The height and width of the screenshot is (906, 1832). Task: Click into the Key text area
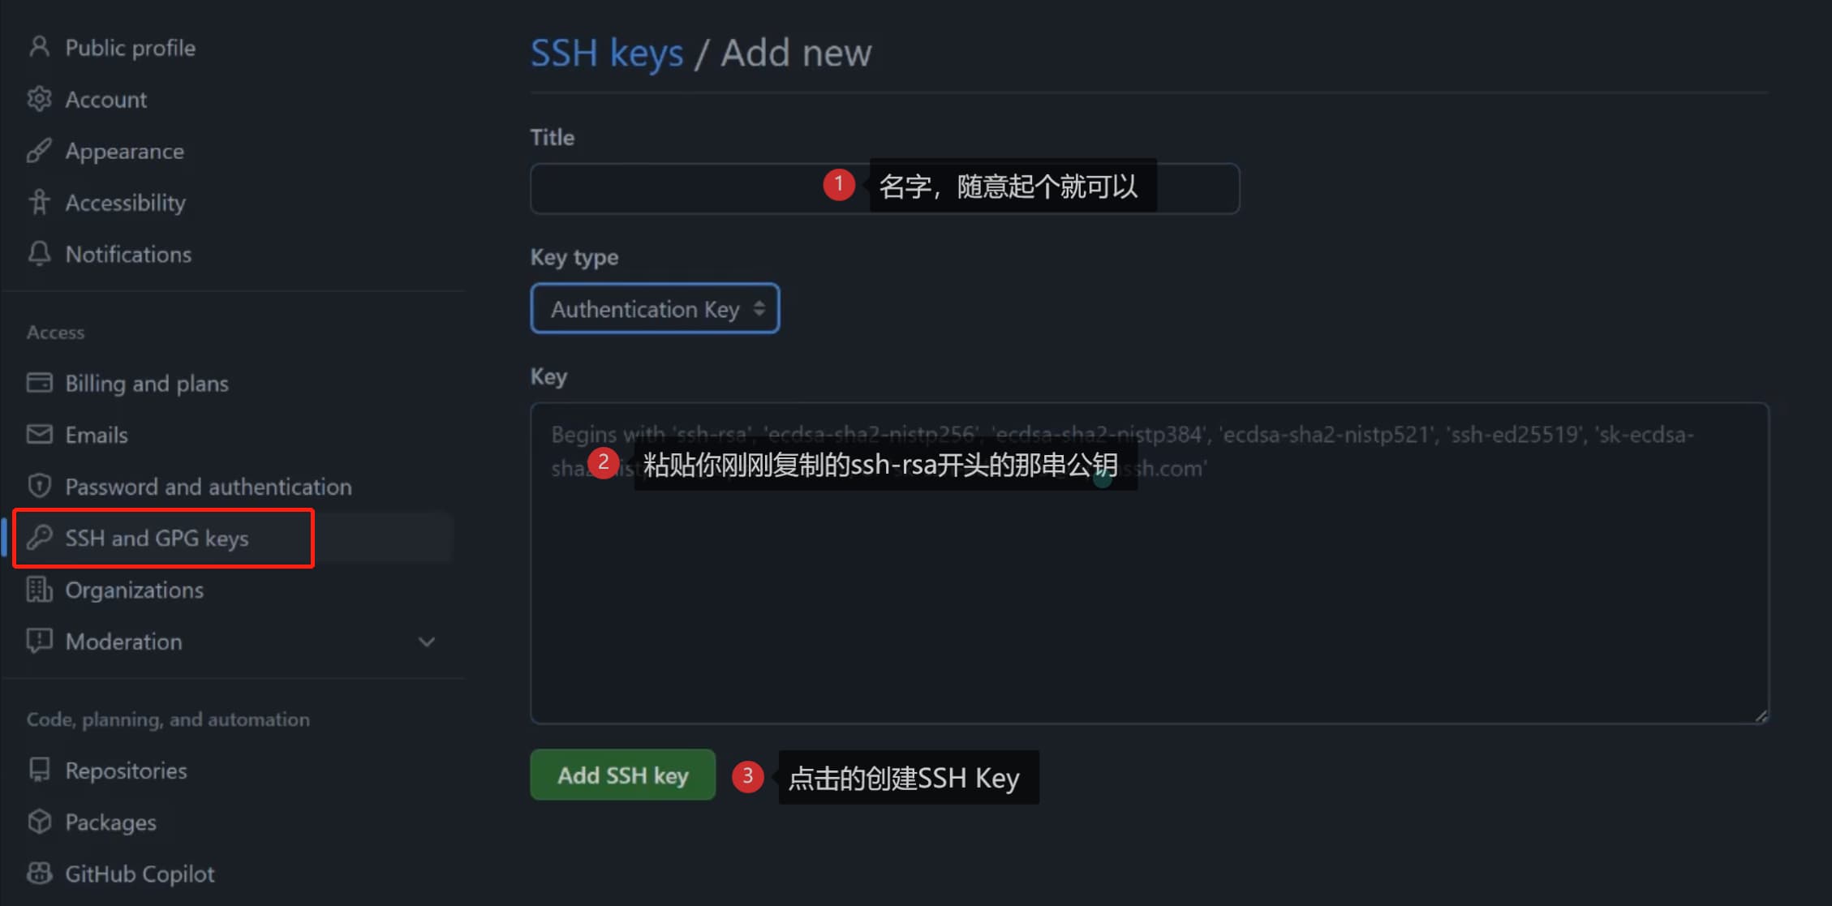pos(1149,600)
